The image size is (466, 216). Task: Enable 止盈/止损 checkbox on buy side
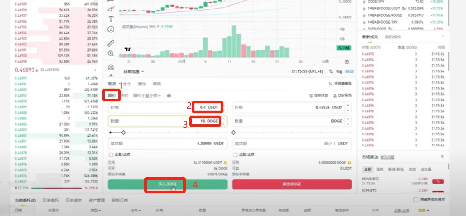coord(111,155)
